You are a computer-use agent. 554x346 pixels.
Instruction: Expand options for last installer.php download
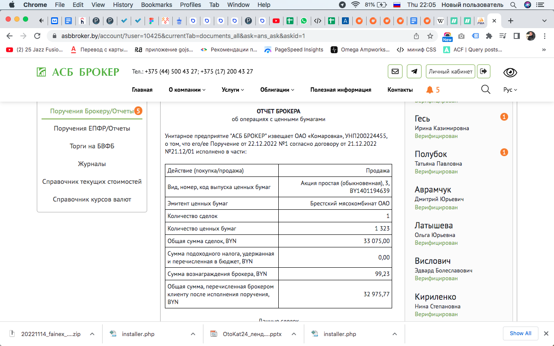[x=394, y=334]
